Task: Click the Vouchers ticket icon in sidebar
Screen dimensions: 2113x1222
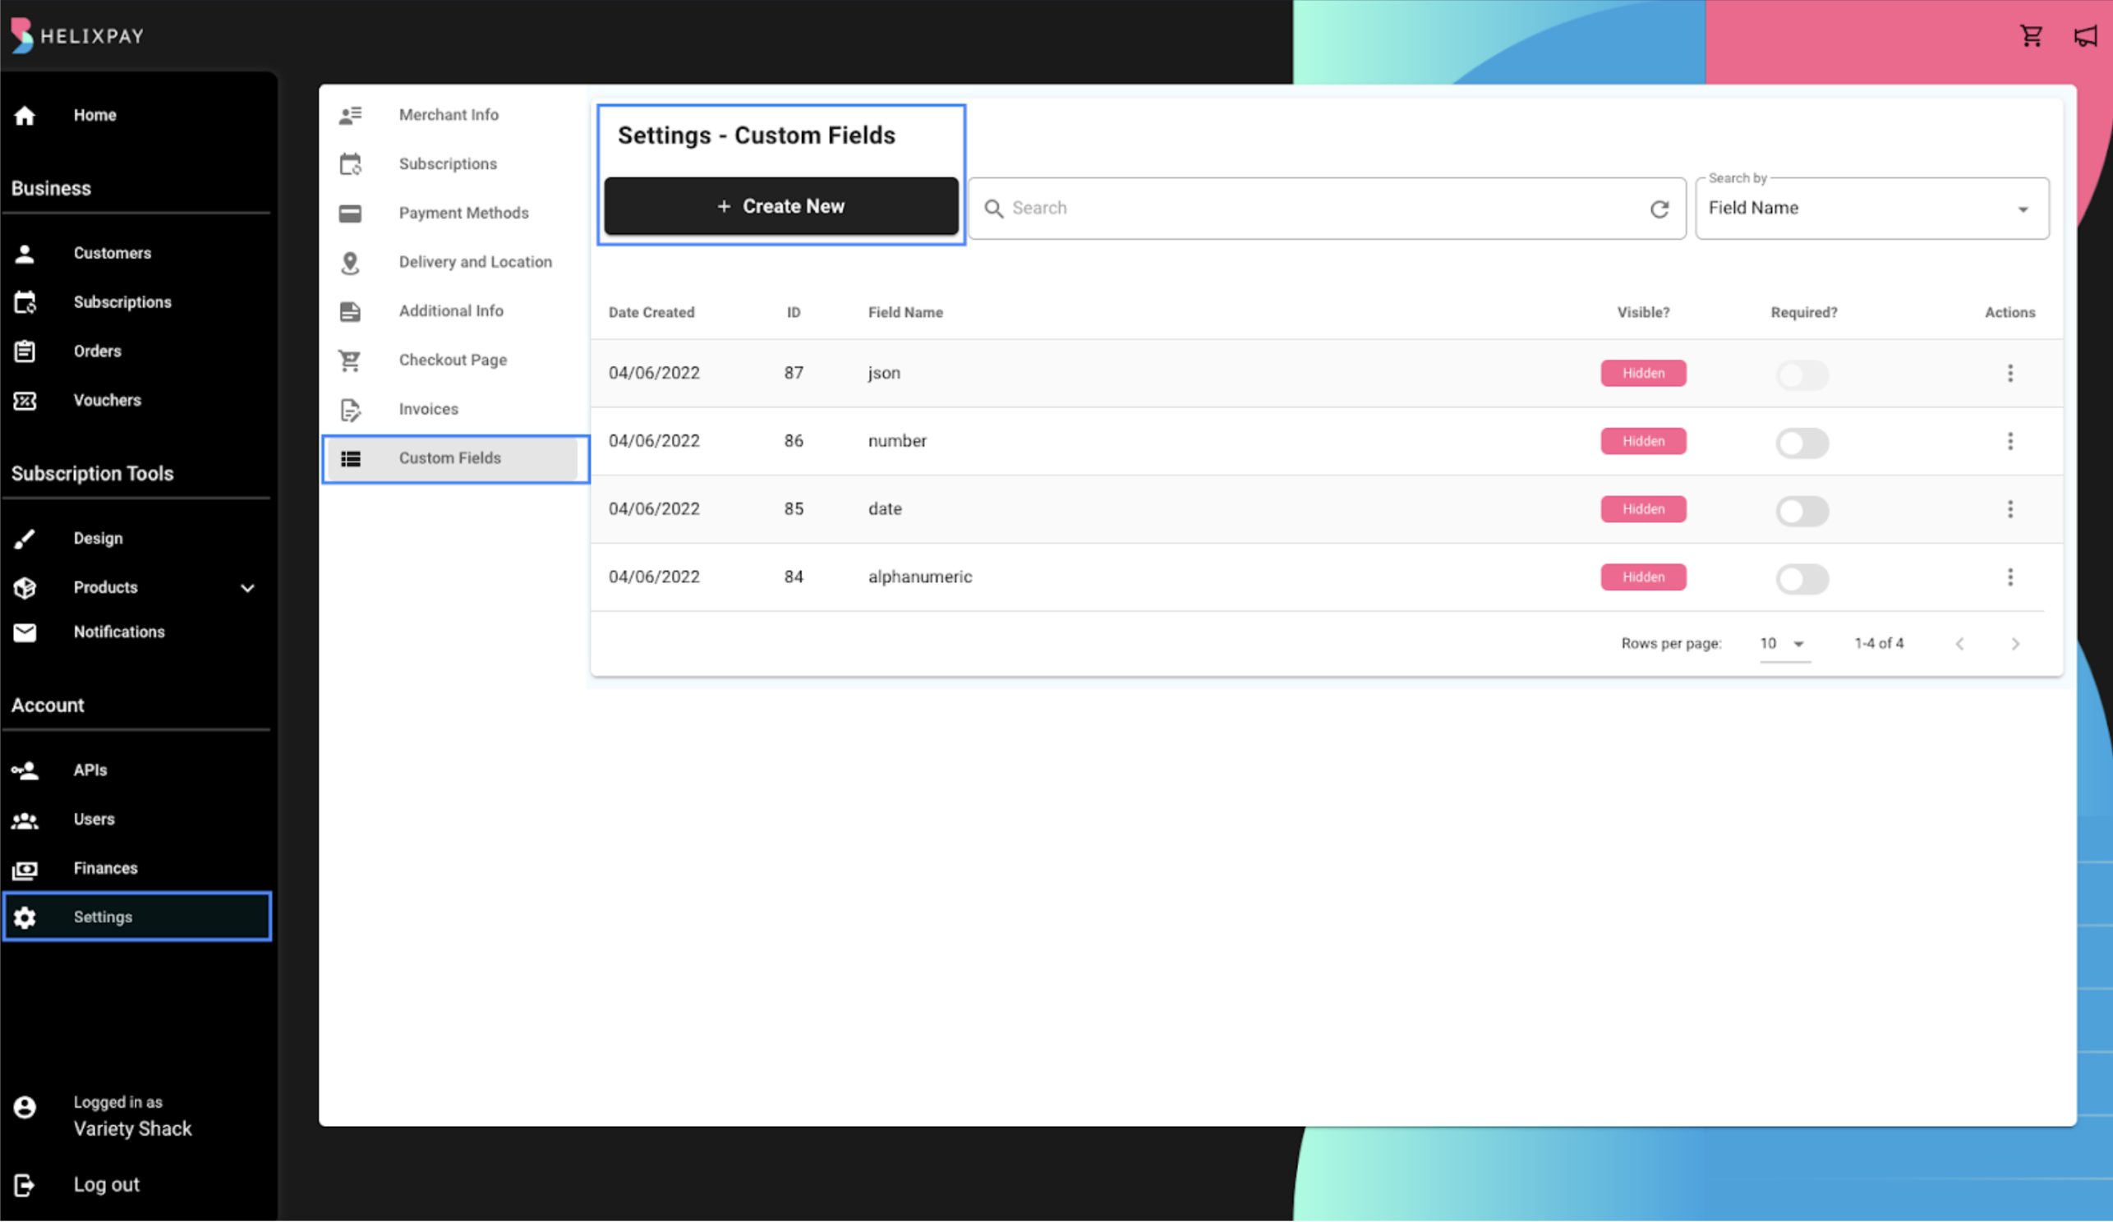Action: coord(25,402)
